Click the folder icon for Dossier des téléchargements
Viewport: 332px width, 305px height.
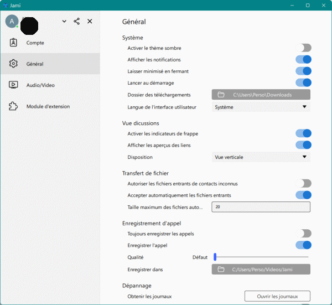point(221,95)
